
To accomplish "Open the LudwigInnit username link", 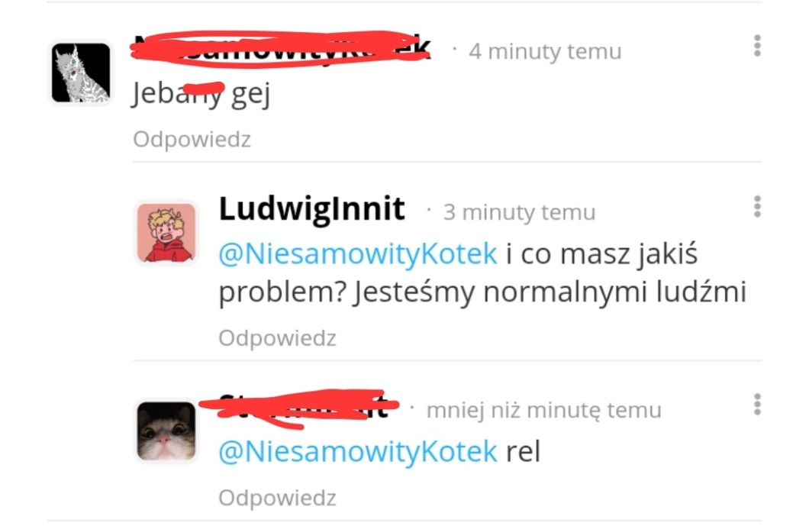I will pos(311,209).
